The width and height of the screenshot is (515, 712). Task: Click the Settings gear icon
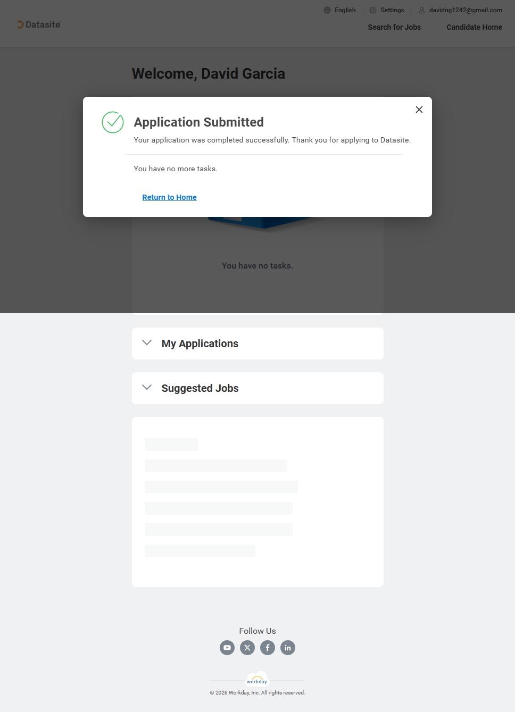click(x=373, y=10)
